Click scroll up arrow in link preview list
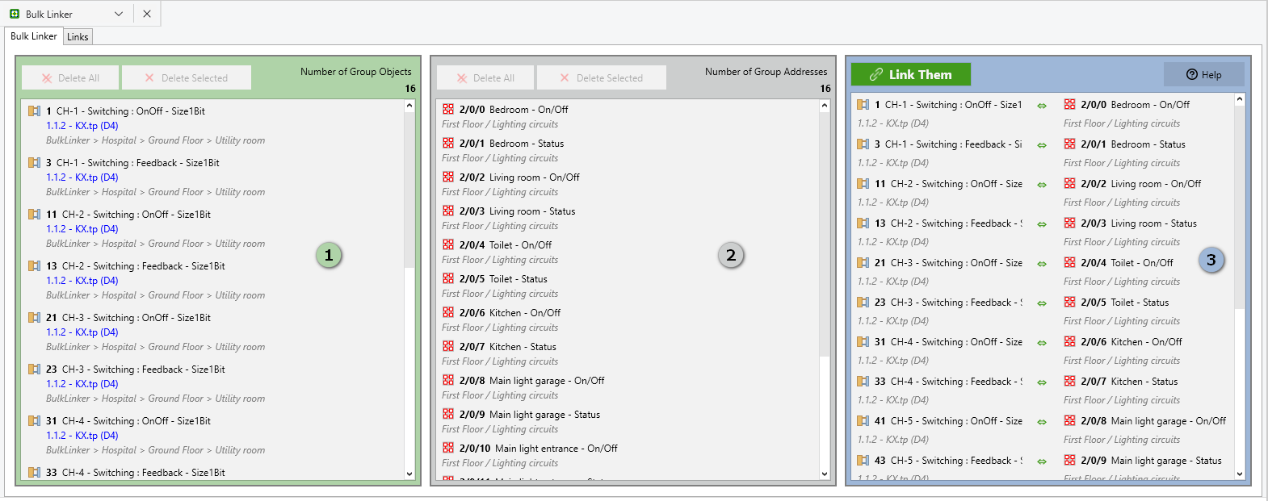The image size is (1268, 501). pos(1240,99)
